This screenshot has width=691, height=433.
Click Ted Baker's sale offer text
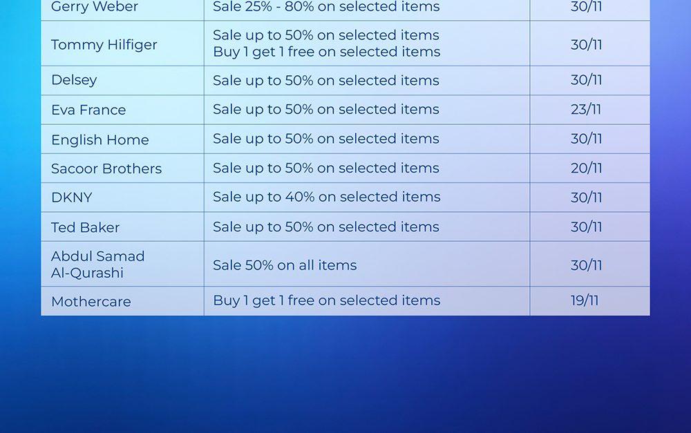pyautogui.click(x=326, y=227)
